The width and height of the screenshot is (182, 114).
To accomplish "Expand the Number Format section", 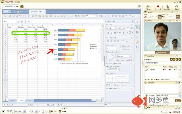I will click(107, 89).
